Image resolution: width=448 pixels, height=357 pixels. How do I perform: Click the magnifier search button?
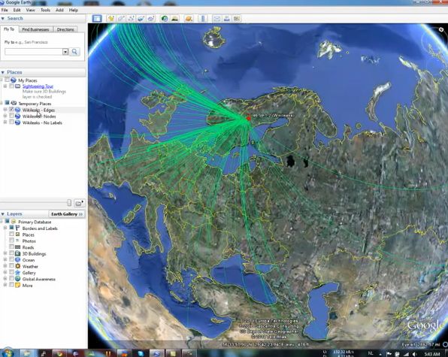point(74,52)
